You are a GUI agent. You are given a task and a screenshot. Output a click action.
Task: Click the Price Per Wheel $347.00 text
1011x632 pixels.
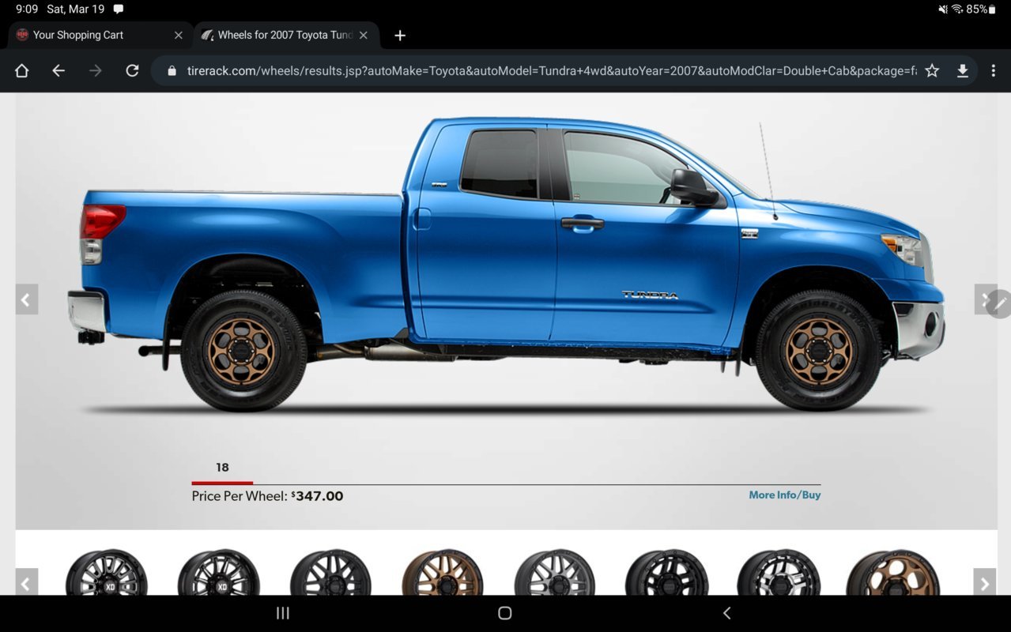click(x=267, y=496)
